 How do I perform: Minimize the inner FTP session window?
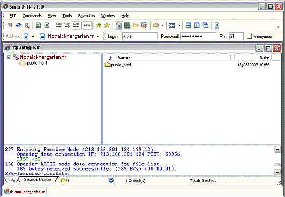pyautogui.click(x=259, y=48)
